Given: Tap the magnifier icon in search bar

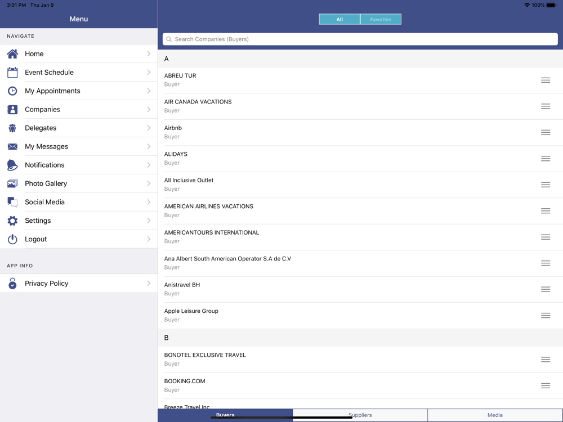Looking at the screenshot, I should click(x=169, y=39).
